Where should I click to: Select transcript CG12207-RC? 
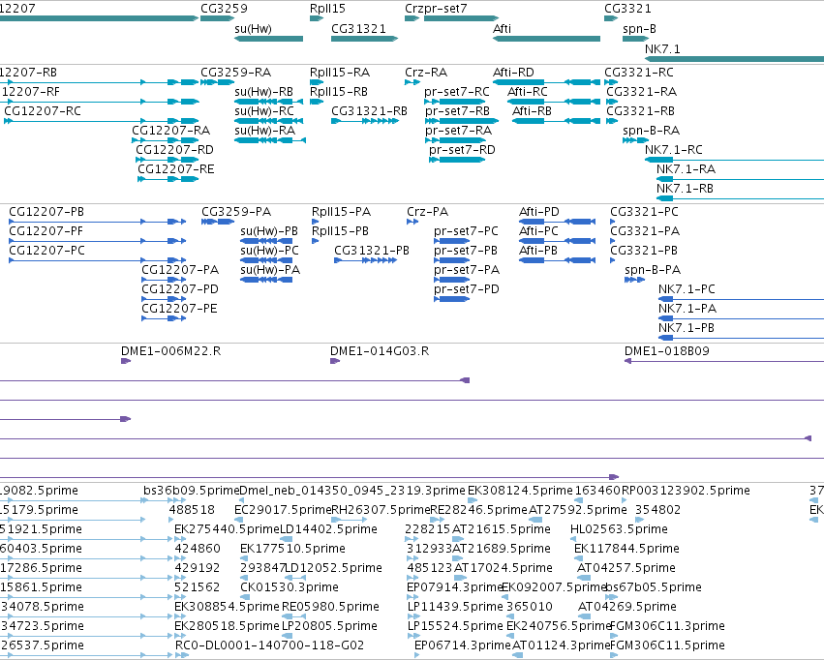click(x=43, y=111)
